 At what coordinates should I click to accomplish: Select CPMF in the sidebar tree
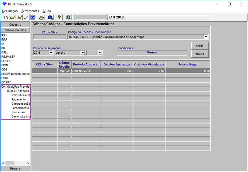coord(5,65)
